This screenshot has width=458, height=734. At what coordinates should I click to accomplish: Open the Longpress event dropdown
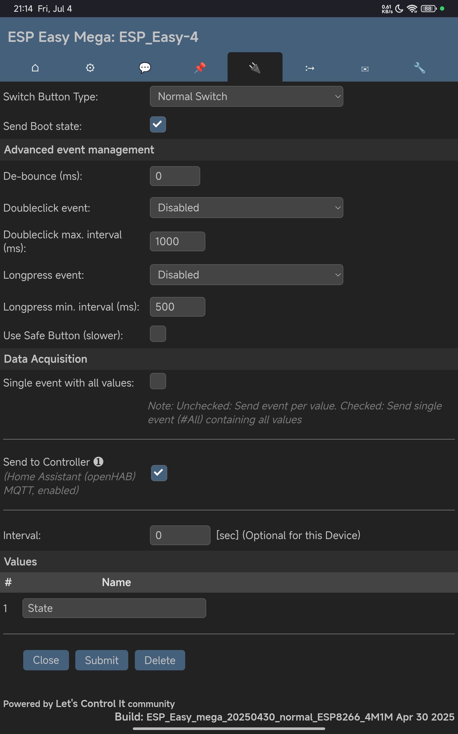[x=246, y=275]
